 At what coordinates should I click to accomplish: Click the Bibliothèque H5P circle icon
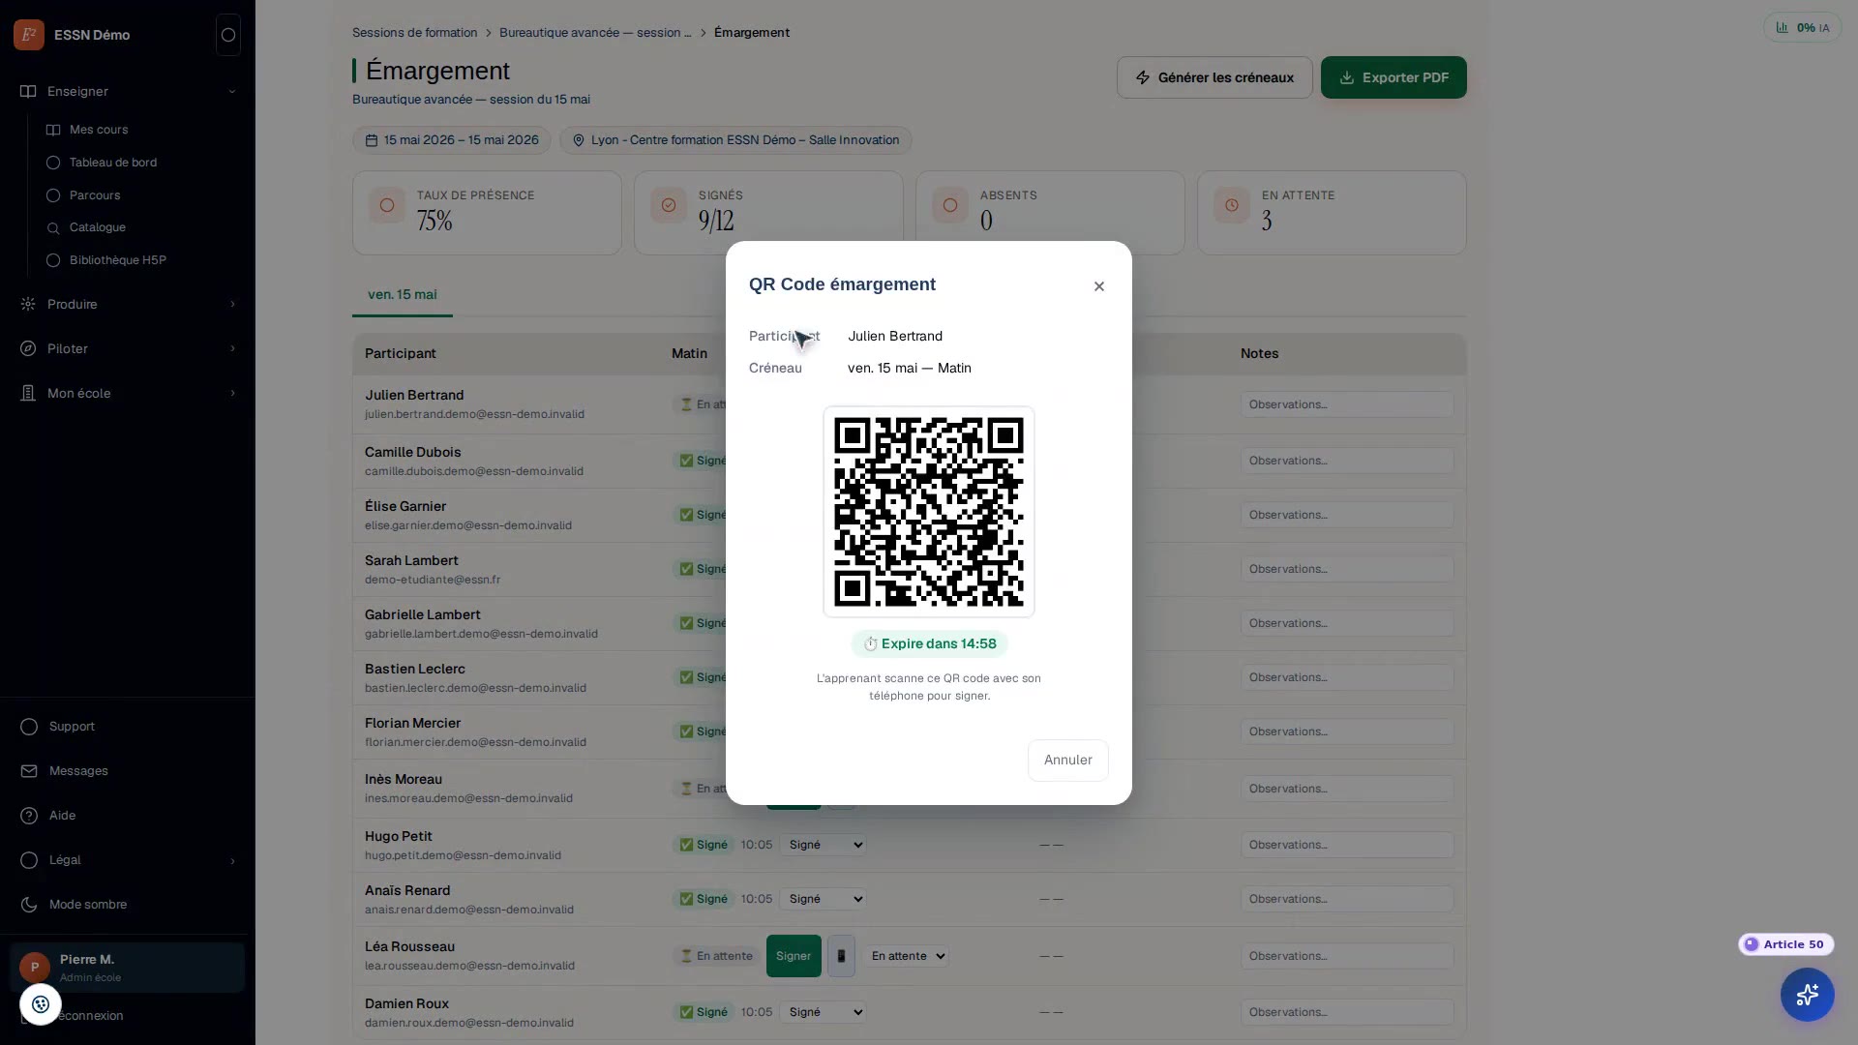53,260
